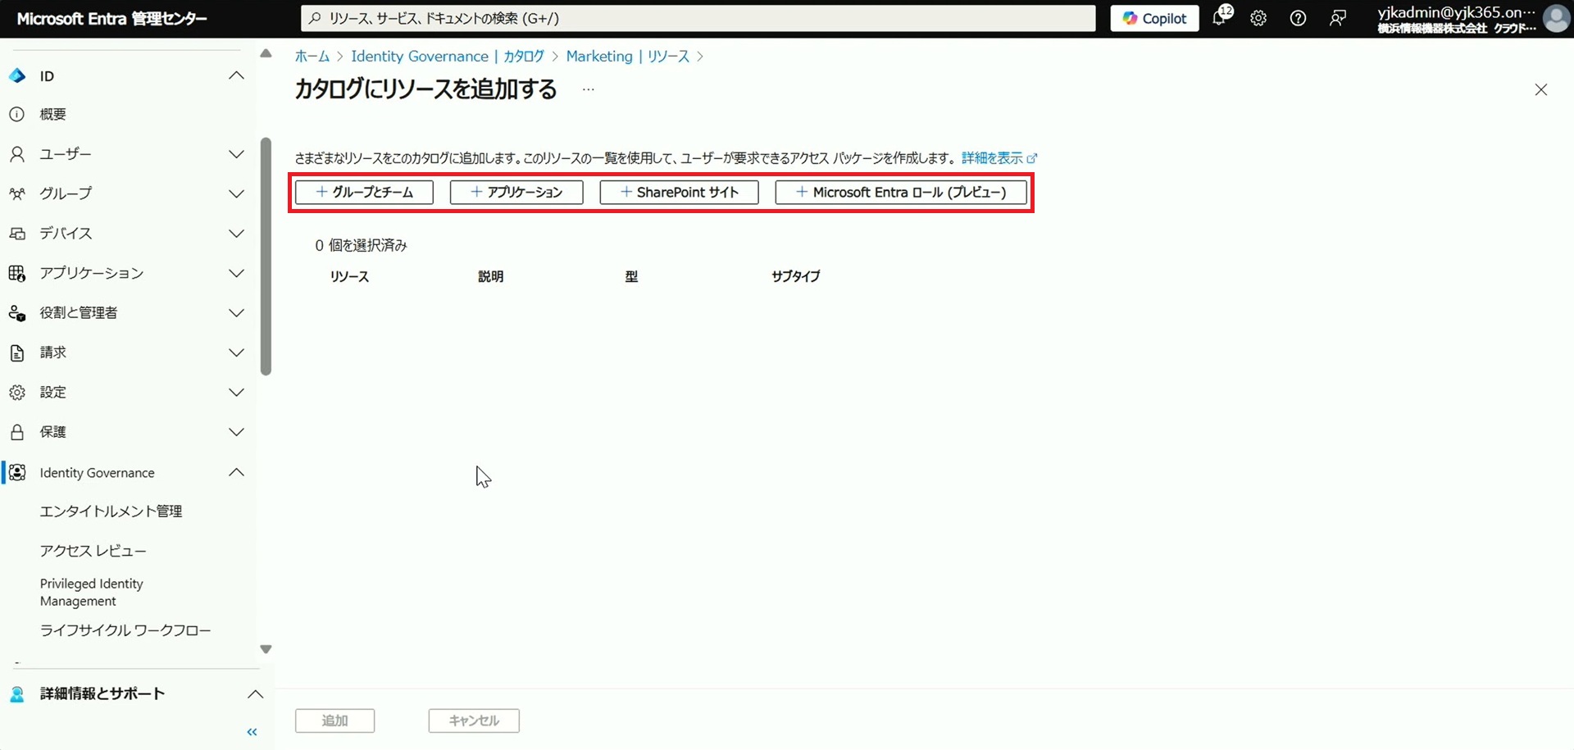Image resolution: width=1574 pixels, height=750 pixels.
Task: Click the グループとチーム add button
Action: click(364, 192)
